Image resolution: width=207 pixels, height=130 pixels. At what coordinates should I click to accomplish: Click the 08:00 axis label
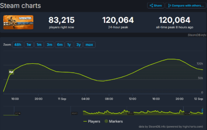pyautogui.click(x=109, y=99)
